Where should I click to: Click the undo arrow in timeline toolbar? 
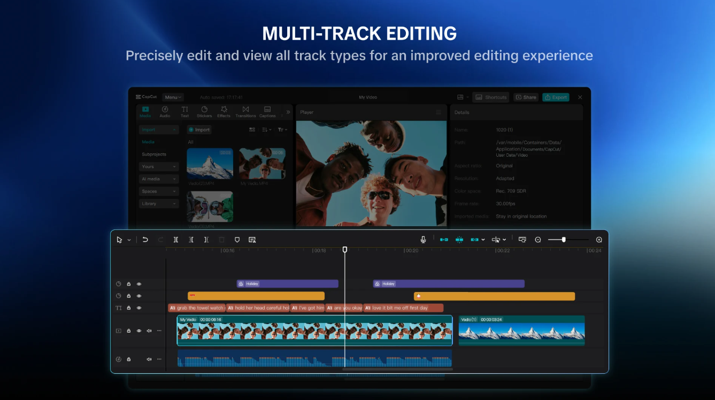[145, 240]
